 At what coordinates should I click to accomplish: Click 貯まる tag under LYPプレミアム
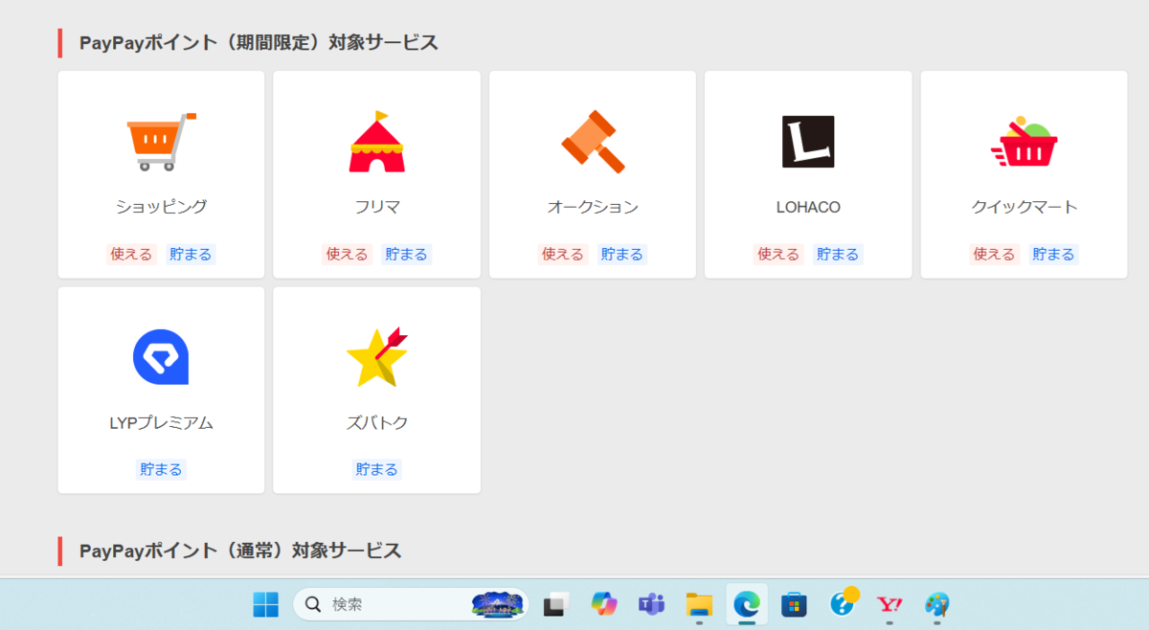(161, 469)
